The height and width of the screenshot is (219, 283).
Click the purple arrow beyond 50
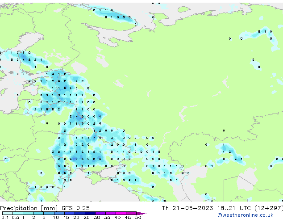141,213
